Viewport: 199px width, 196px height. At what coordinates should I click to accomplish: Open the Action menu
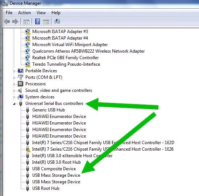coord(24,13)
